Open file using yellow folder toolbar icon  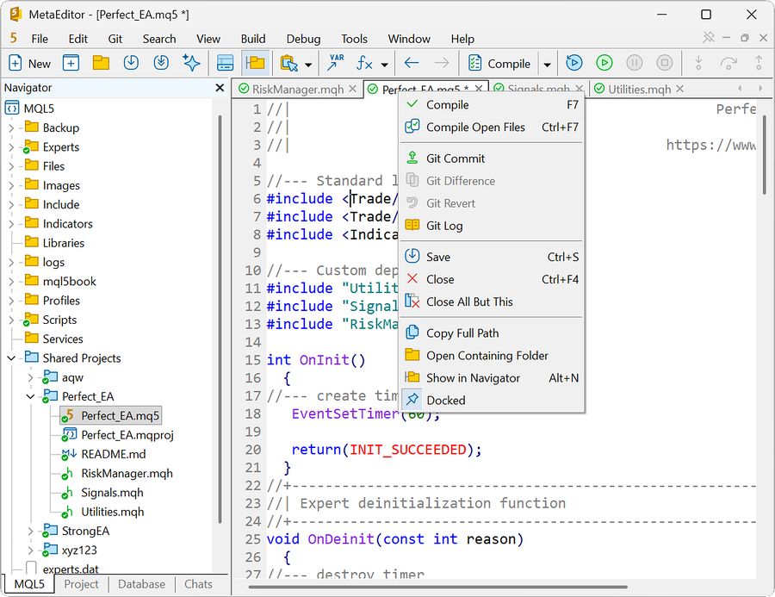tap(101, 63)
